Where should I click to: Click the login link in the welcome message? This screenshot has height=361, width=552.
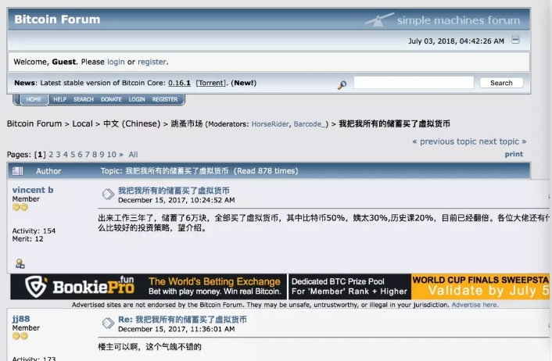point(116,62)
